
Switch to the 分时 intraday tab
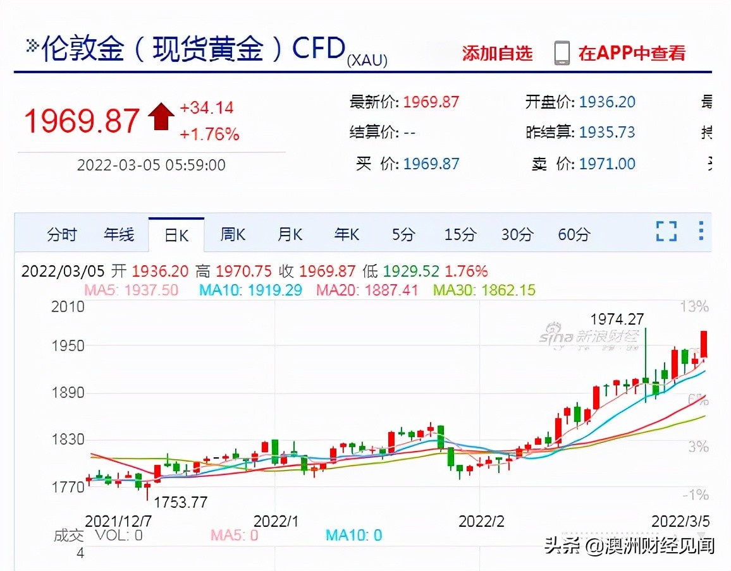62,234
